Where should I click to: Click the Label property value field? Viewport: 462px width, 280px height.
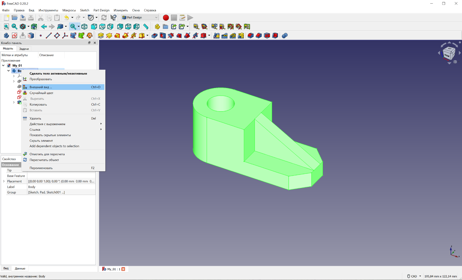(61, 187)
